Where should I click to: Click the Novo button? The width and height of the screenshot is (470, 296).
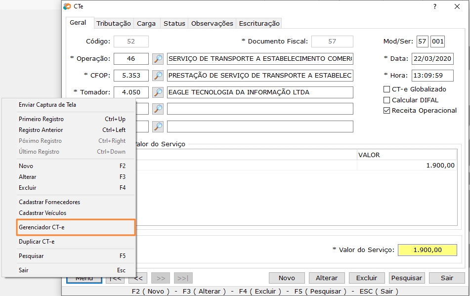pyautogui.click(x=286, y=278)
